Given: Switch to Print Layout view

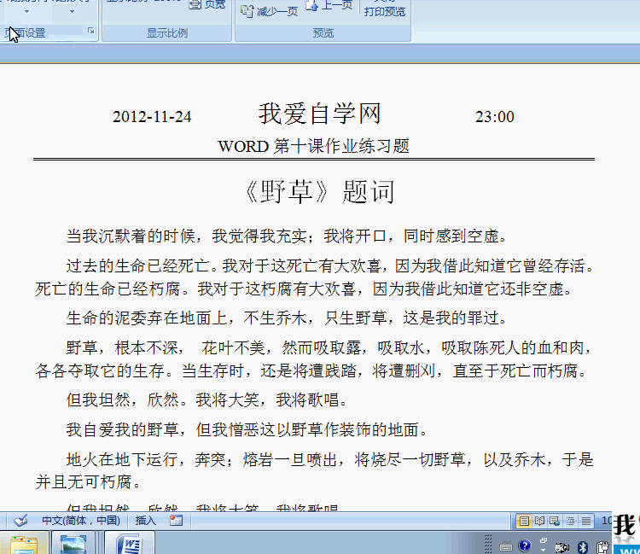Looking at the screenshot, I should click(x=524, y=521).
